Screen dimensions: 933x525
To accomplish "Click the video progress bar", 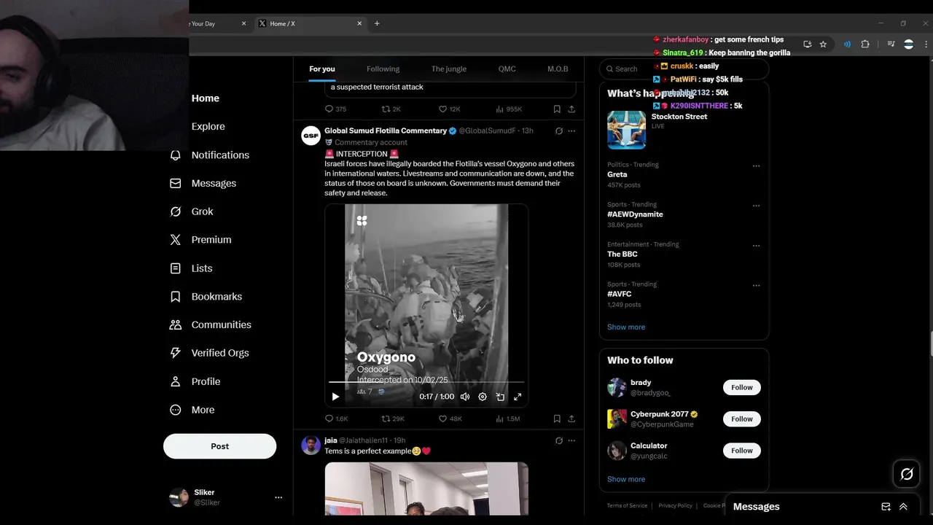I will pos(426,381).
